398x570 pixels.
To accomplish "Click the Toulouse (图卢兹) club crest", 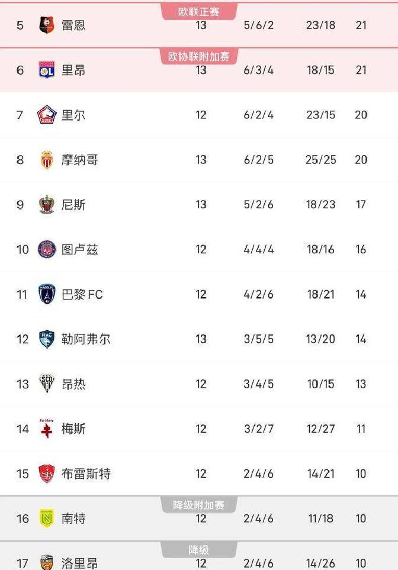I will [x=47, y=249].
